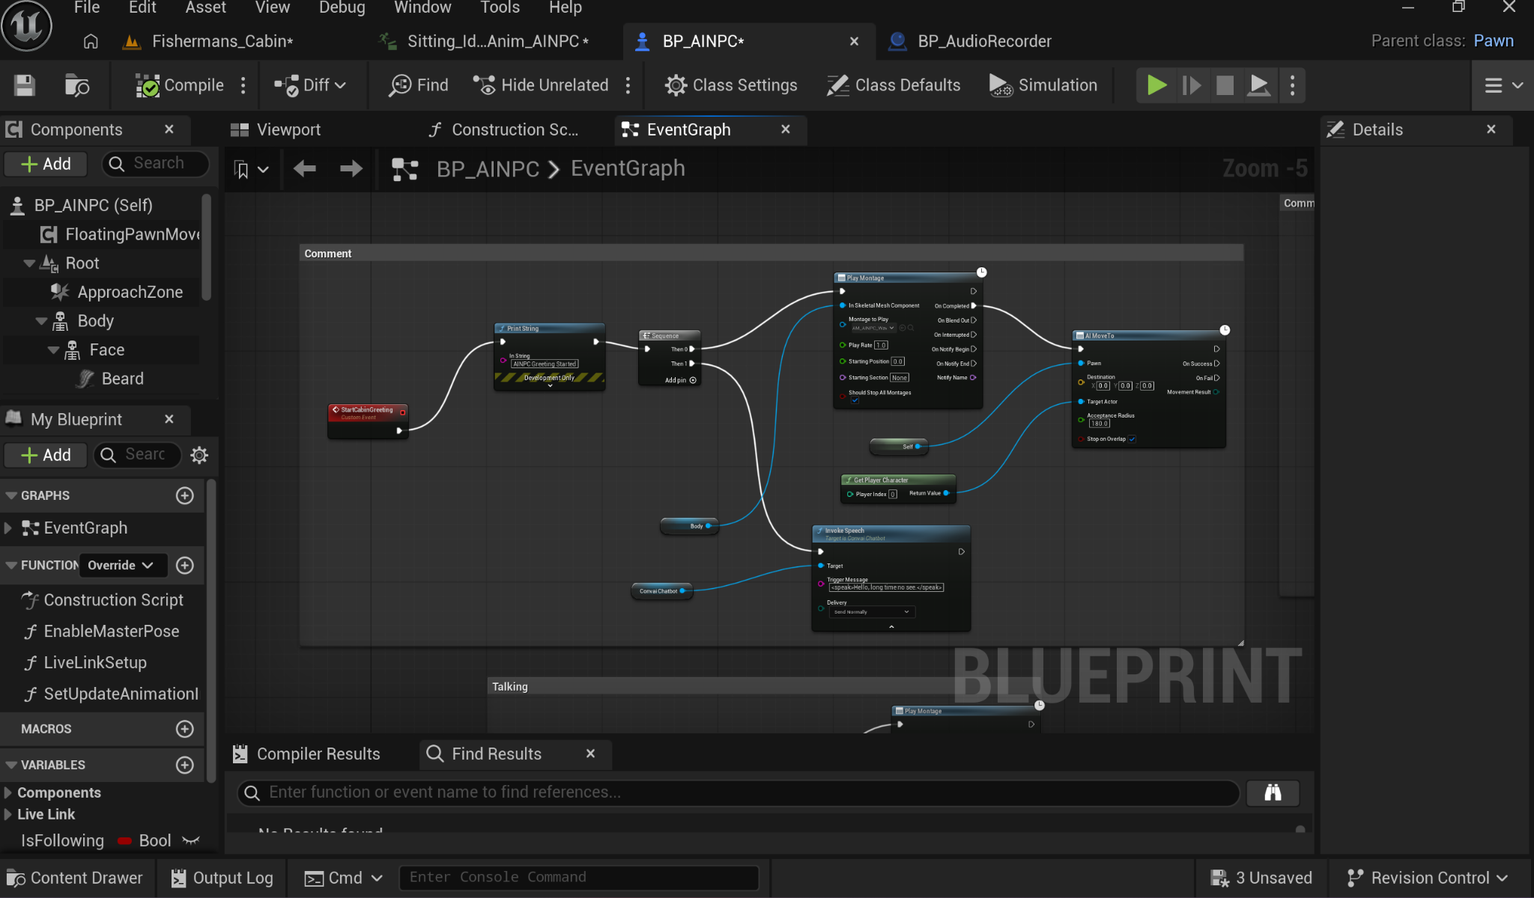Viewport: 1534px width, 898px height.
Task: Toggle Stop on Overlap checkbox
Action: coord(1132,439)
